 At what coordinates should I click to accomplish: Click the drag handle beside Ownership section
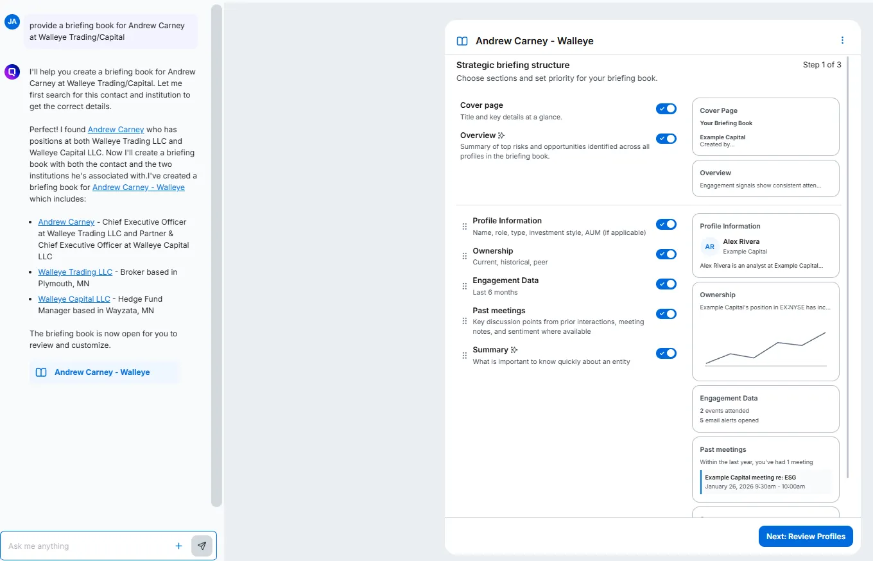(x=465, y=256)
